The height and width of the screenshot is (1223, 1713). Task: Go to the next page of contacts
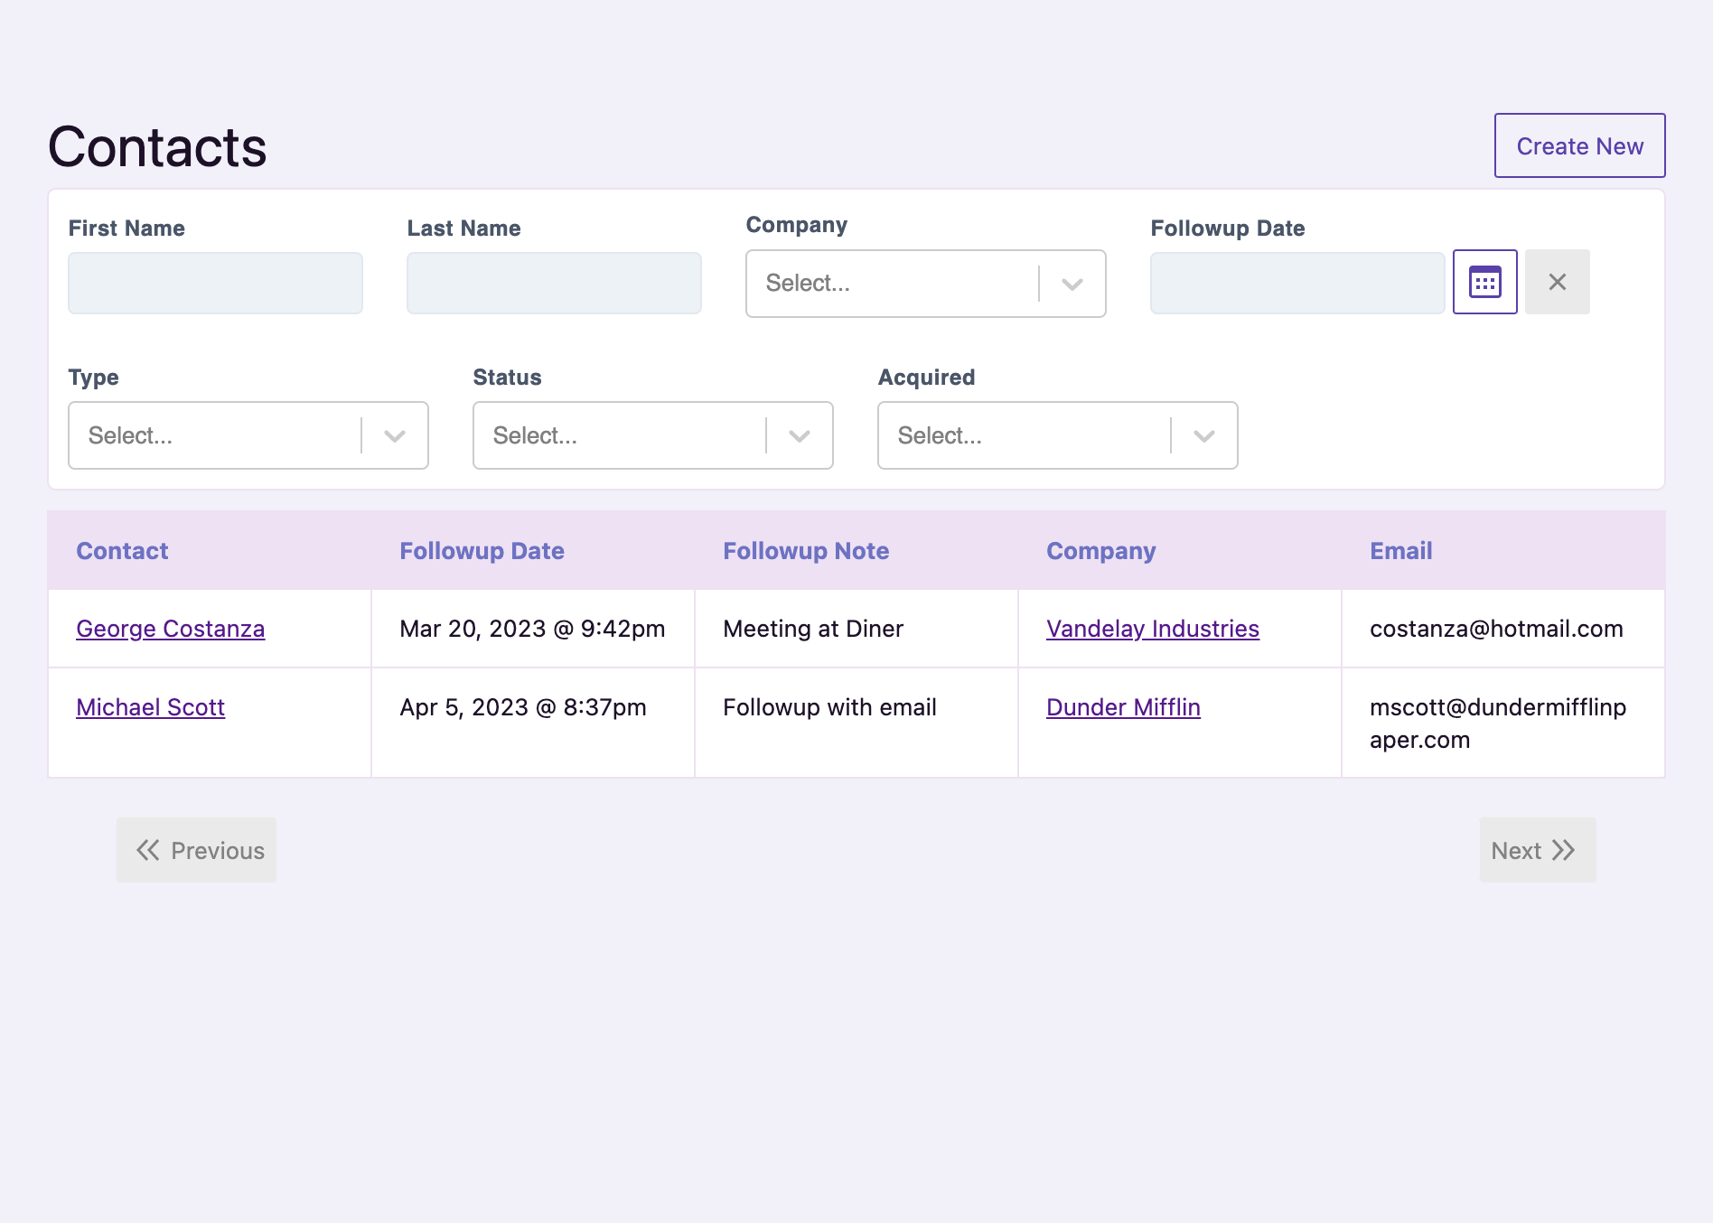click(x=1537, y=850)
